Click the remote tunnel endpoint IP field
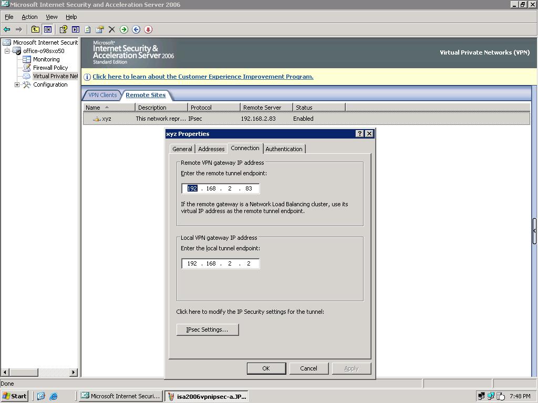 (x=220, y=188)
